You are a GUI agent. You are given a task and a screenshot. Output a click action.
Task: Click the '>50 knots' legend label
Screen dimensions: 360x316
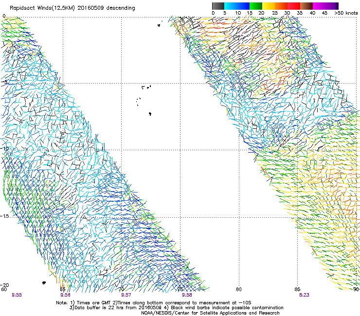coord(346,13)
